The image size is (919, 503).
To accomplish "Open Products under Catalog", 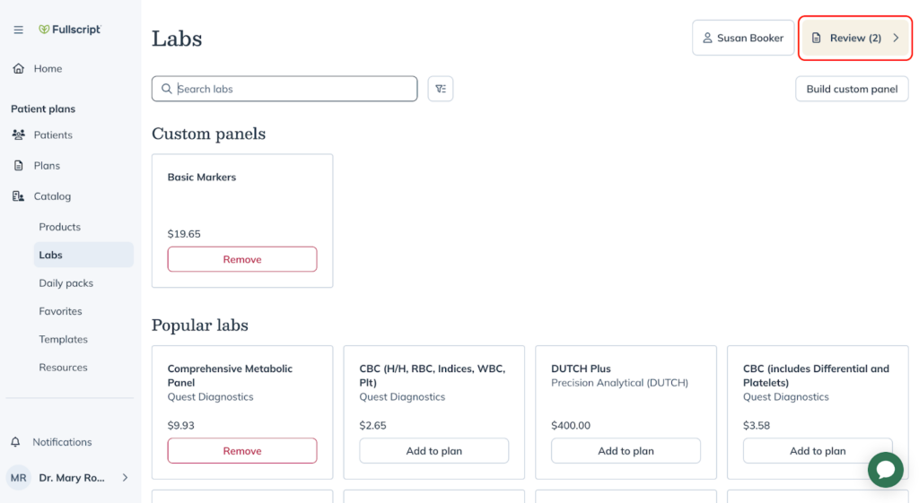I will click(60, 227).
